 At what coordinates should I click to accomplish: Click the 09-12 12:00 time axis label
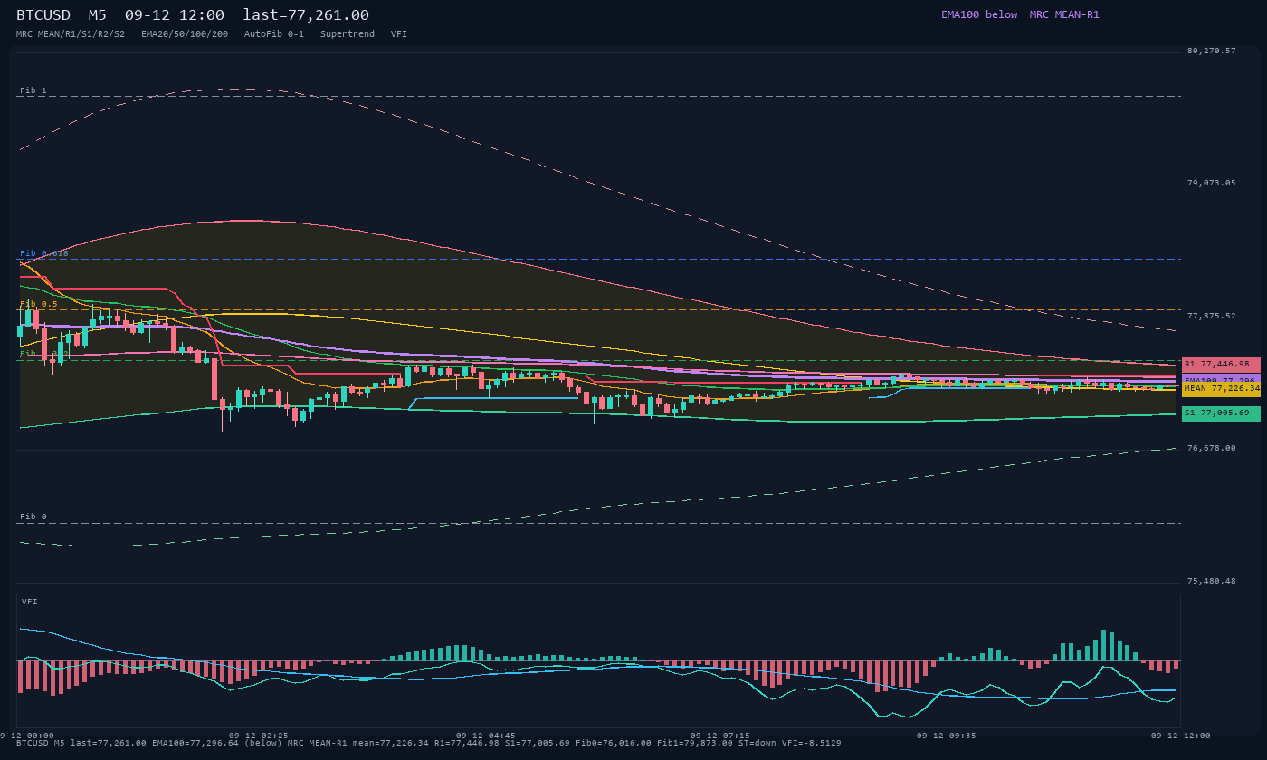click(1180, 736)
